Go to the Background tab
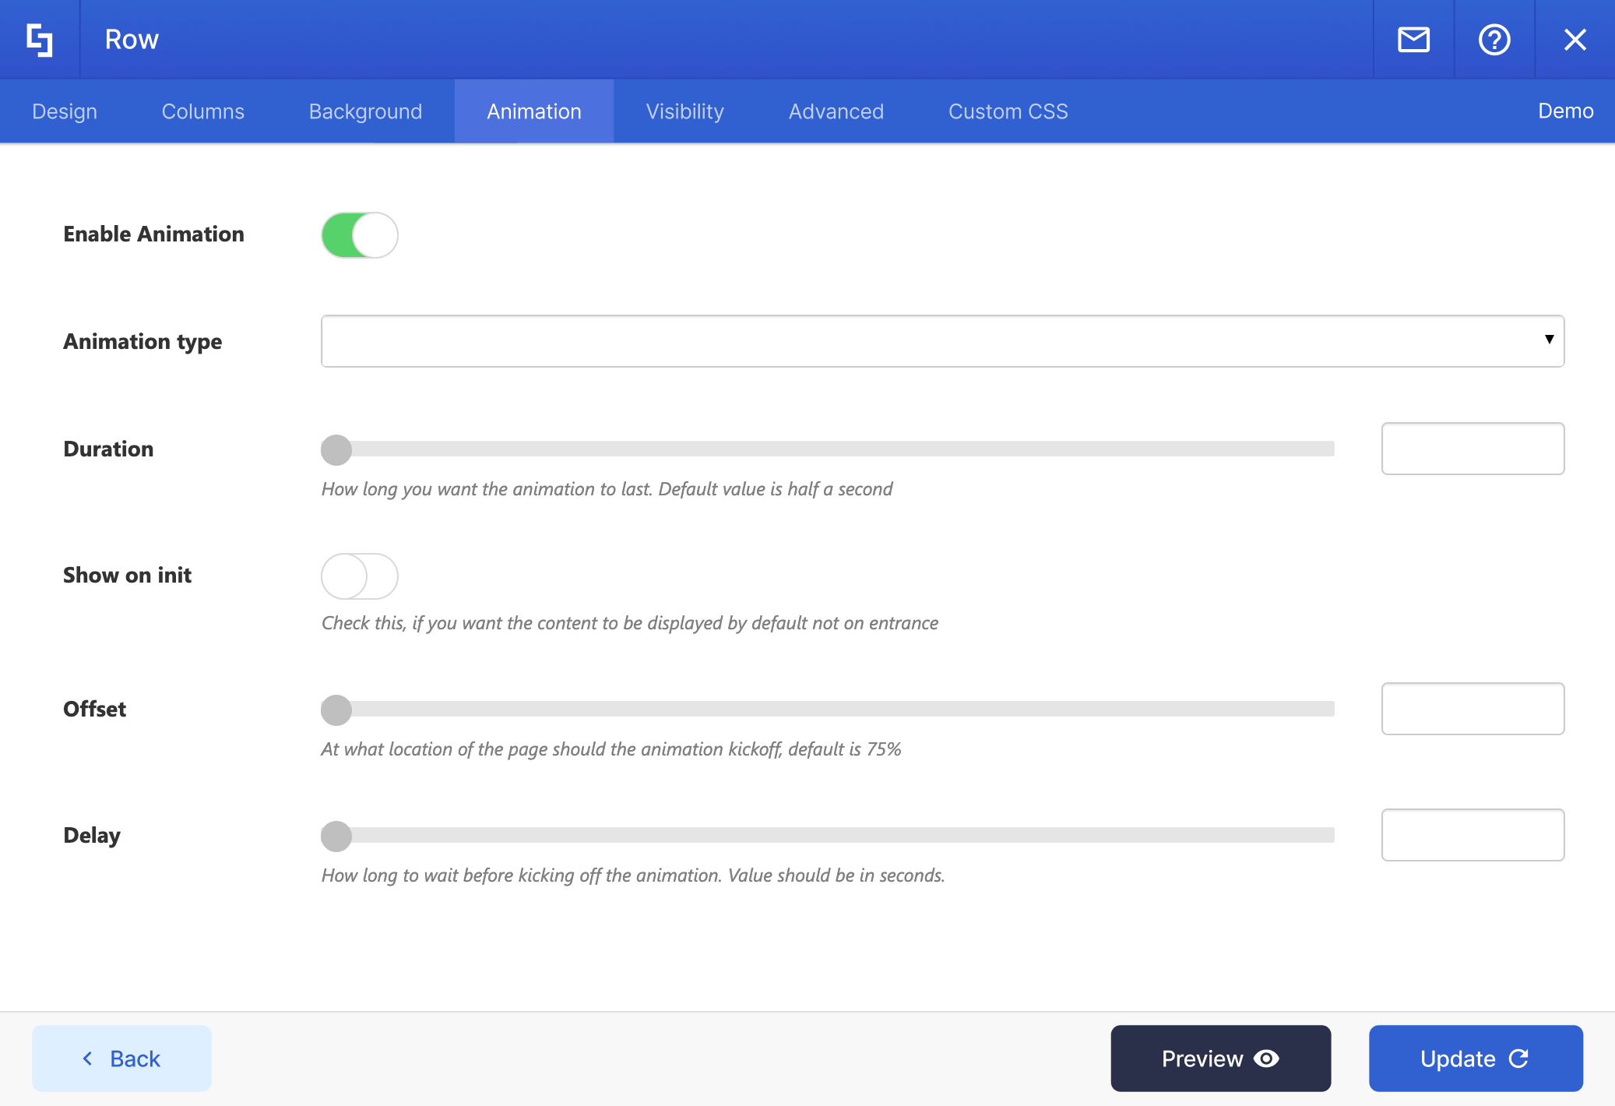 pyautogui.click(x=365, y=111)
